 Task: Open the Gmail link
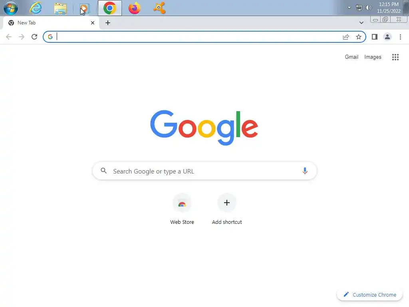pos(351,57)
